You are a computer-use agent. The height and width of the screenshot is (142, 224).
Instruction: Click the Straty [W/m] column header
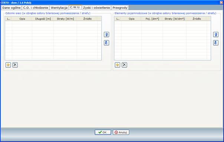pyautogui.click(x=65, y=19)
